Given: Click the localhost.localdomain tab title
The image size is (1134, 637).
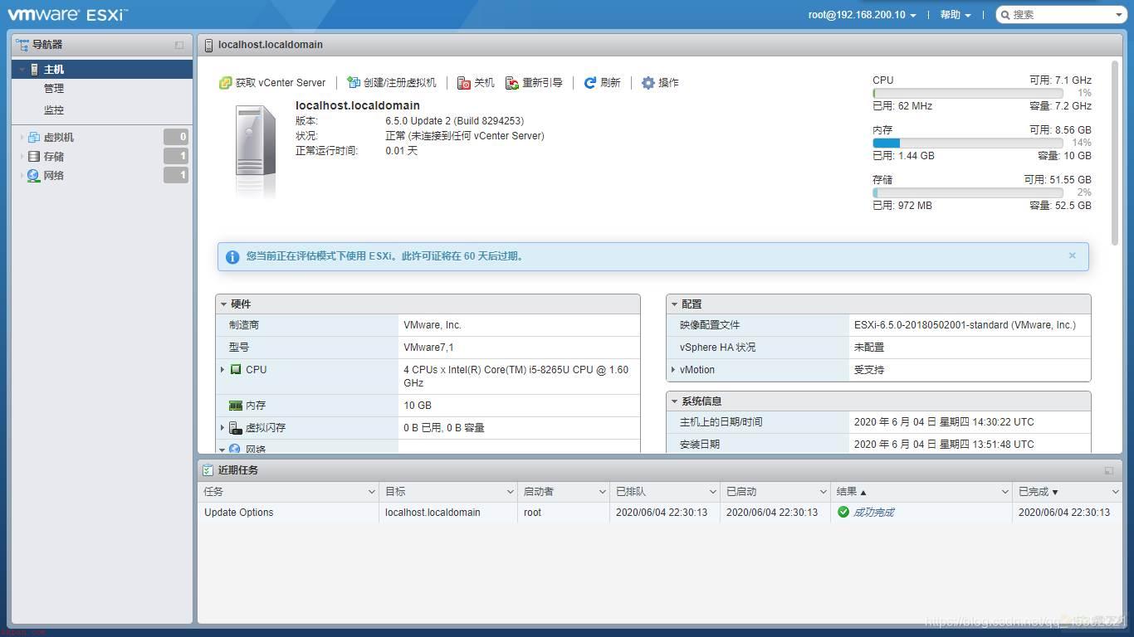Looking at the screenshot, I should pos(271,45).
